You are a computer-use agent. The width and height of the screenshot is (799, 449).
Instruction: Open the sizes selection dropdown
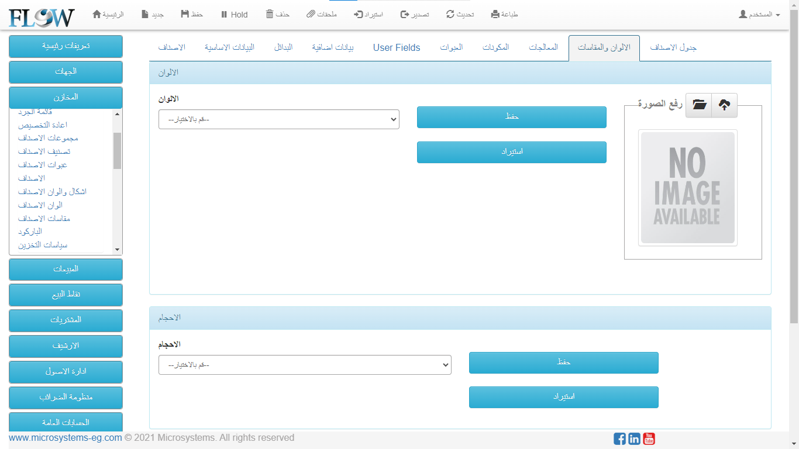[305, 365]
